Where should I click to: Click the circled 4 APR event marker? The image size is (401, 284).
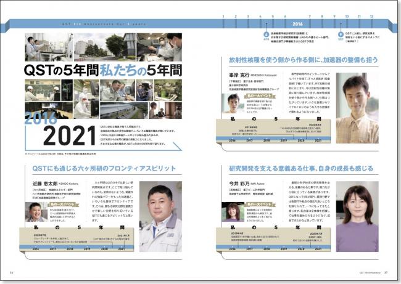pyautogui.click(x=267, y=34)
